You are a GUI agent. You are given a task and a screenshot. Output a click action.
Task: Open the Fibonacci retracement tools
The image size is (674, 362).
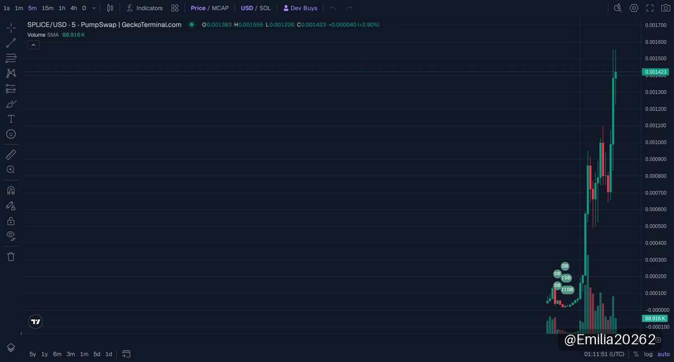coord(11,58)
